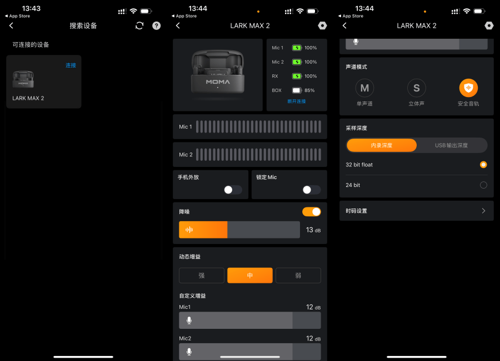This screenshot has width=500, height=361.
Task: Tap the Mic 2 battery indicator icon
Action: click(x=297, y=62)
